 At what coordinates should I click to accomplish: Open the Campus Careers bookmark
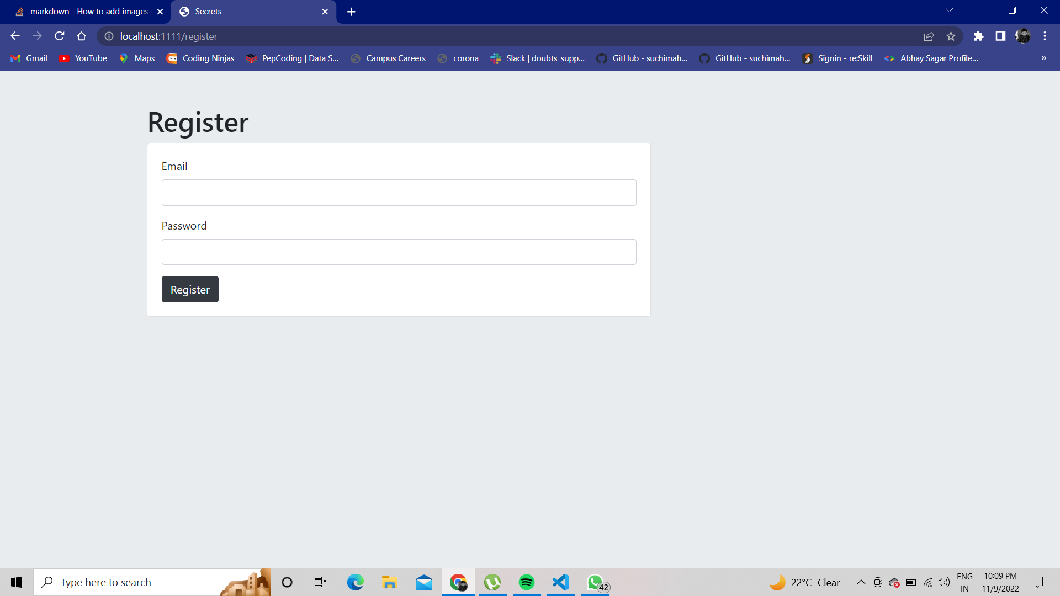[x=388, y=58]
